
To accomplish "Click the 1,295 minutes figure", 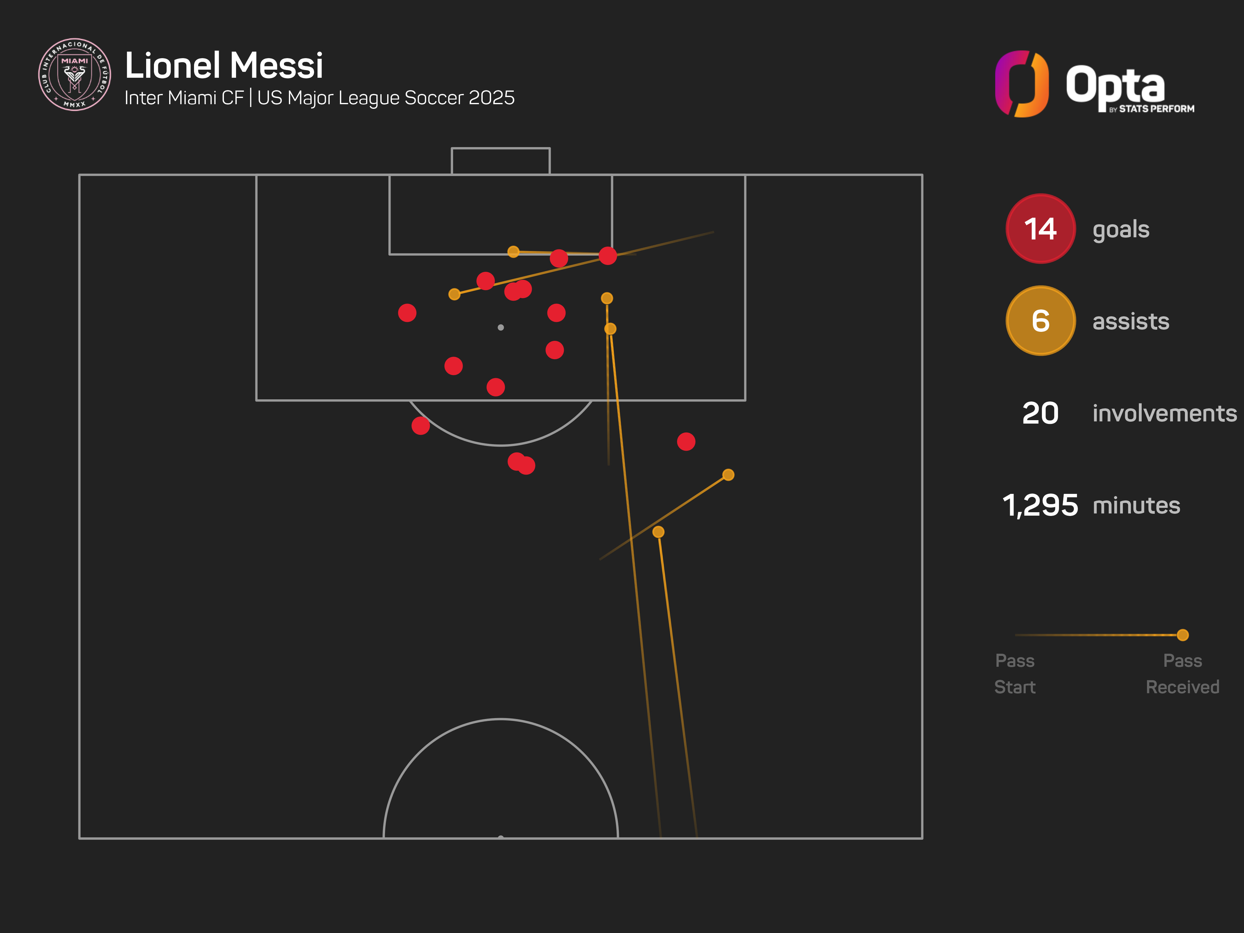I will point(1040,505).
